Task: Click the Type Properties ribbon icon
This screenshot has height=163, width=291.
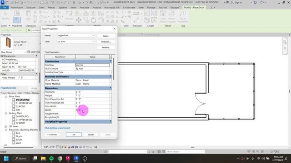Action: [x=17, y=13]
